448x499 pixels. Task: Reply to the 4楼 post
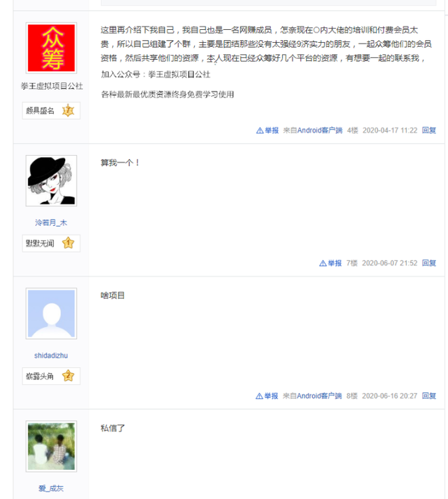(429, 131)
